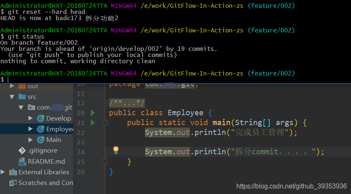Screen dimensions: 351x194
Task: Collapse the src folder arrow
Action: (12, 97)
